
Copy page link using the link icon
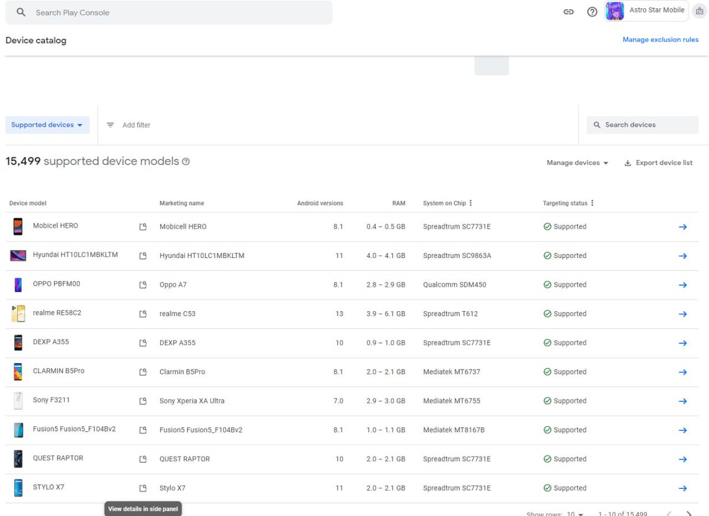(x=568, y=12)
